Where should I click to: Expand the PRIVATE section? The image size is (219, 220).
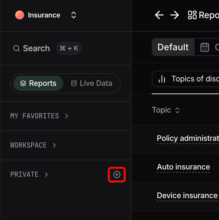pyautogui.click(x=46, y=175)
